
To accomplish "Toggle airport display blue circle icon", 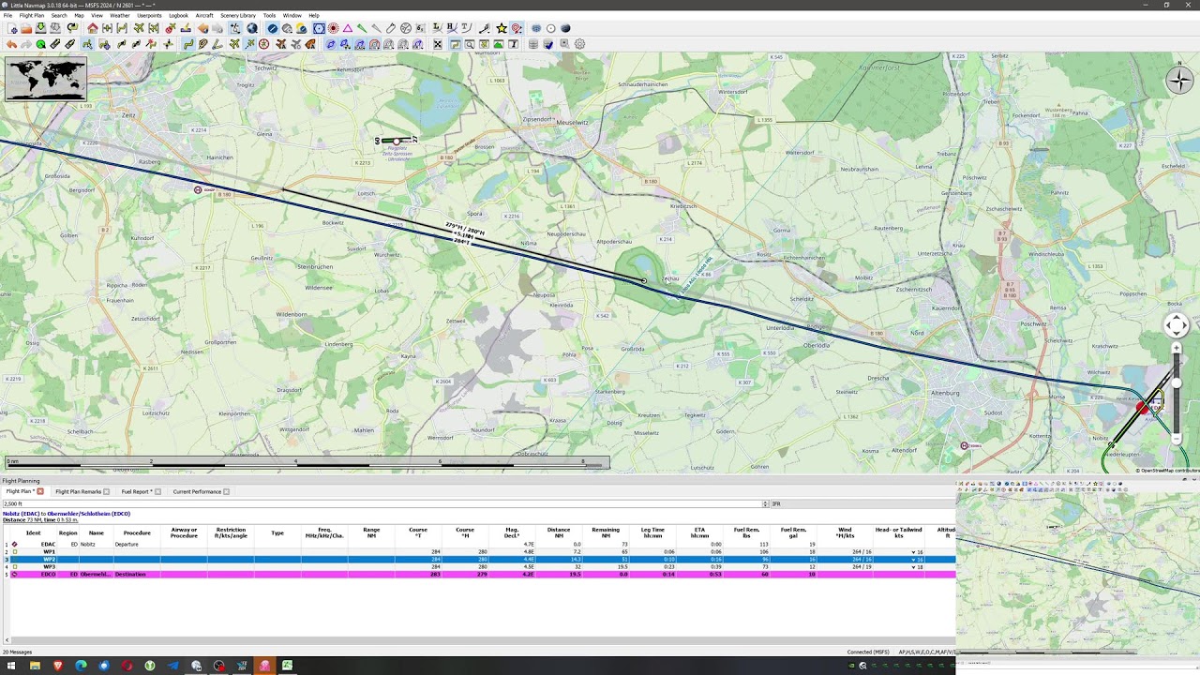I will (x=273, y=28).
